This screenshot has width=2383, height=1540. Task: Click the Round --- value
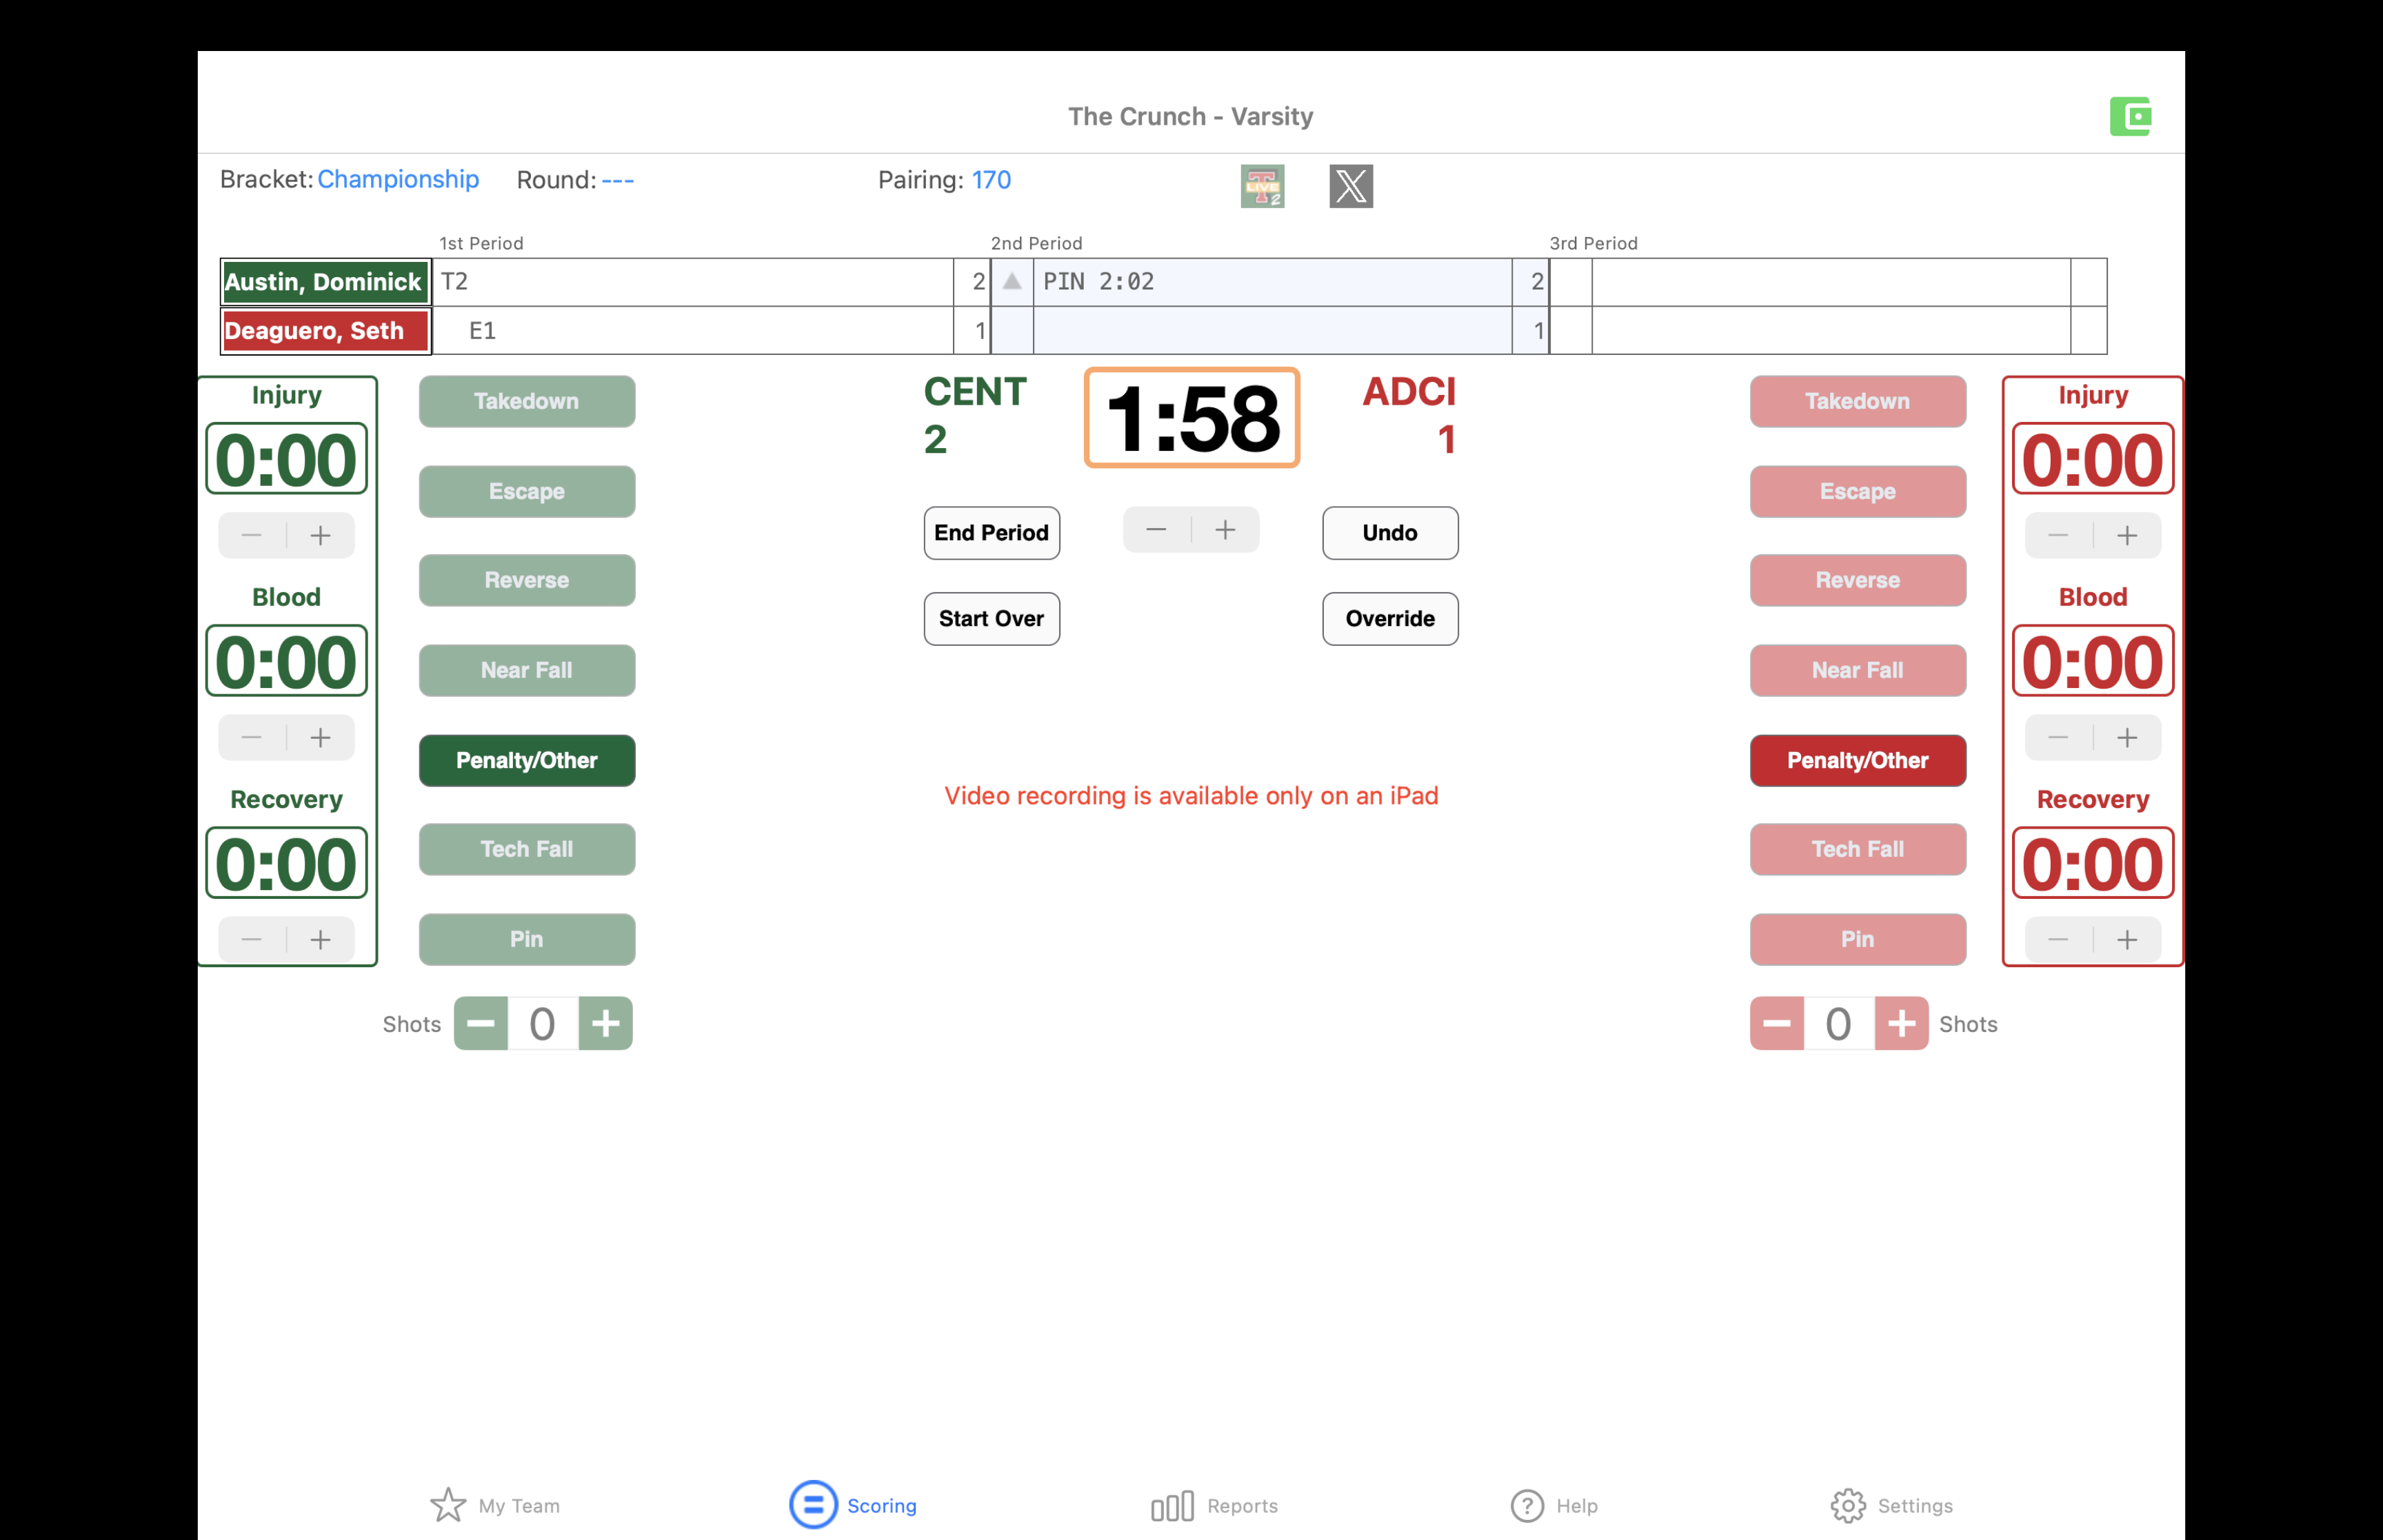(617, 180)
